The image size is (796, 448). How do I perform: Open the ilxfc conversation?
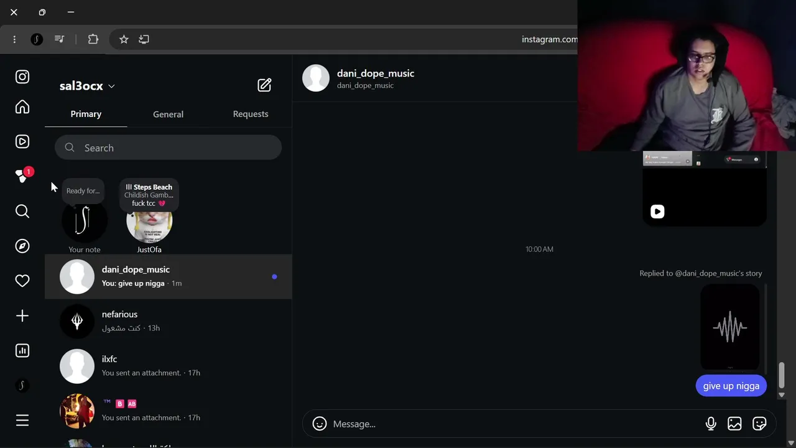tap(168, 366)
